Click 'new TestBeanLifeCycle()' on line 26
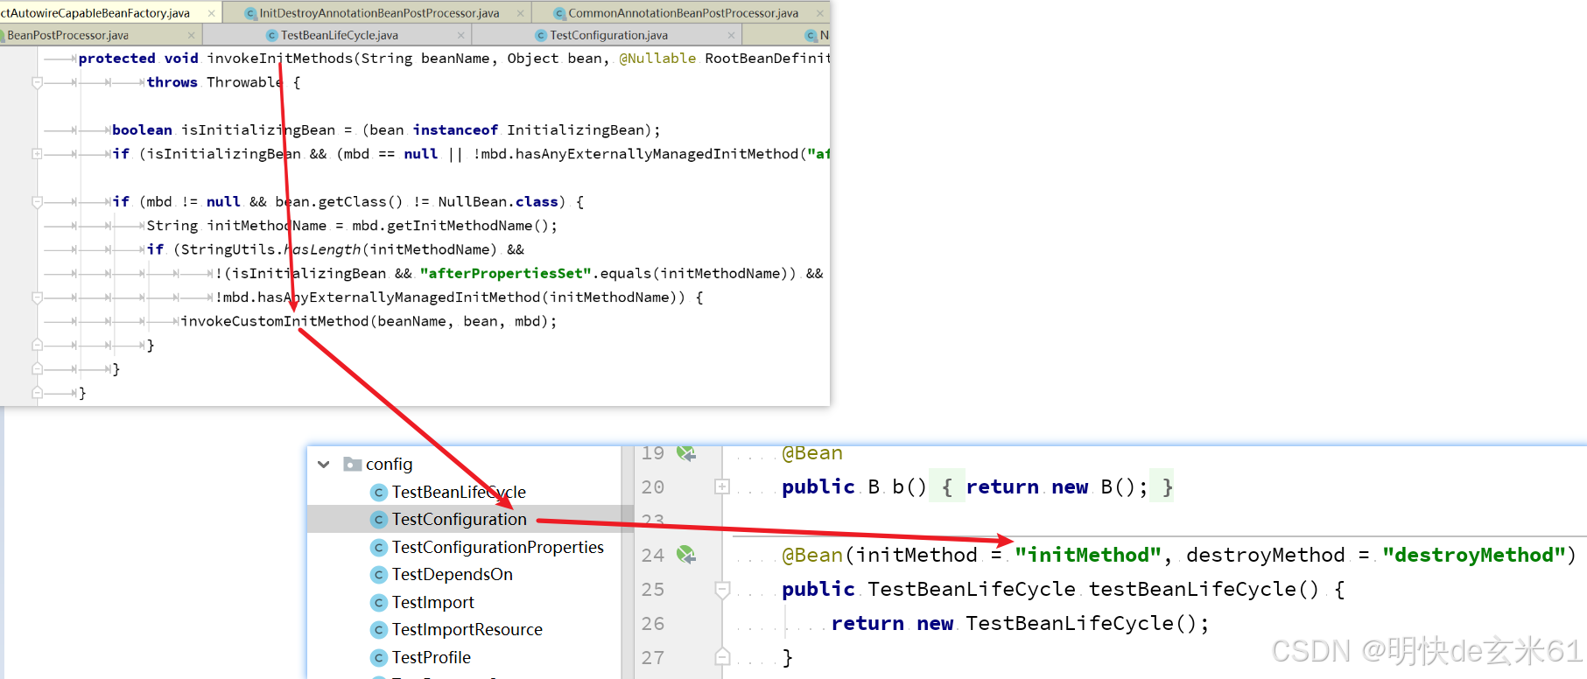 1057,623
